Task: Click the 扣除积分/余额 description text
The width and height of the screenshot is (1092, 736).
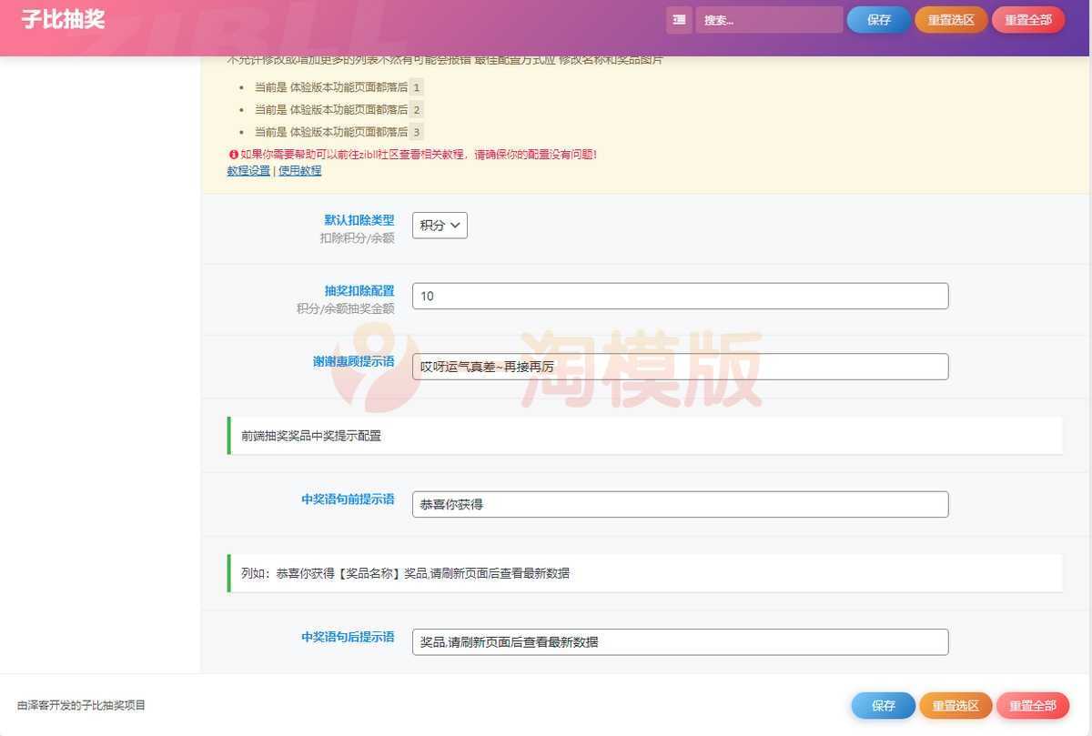Action: (x=357, y=238)
